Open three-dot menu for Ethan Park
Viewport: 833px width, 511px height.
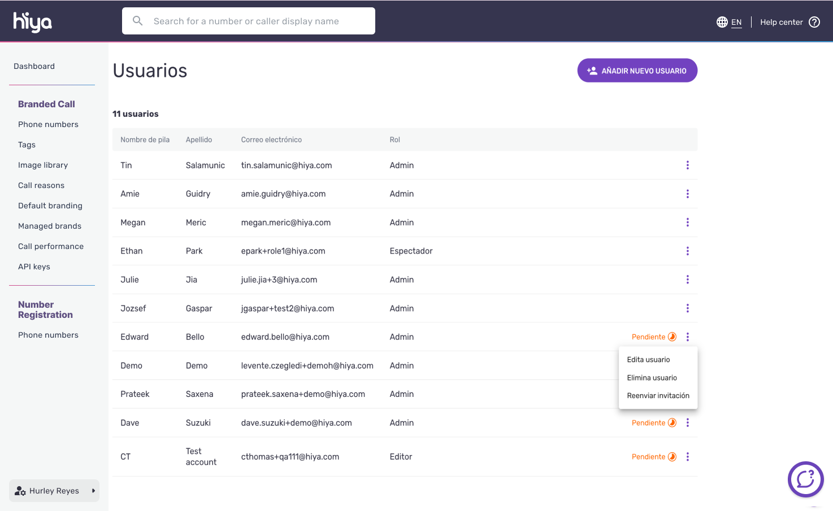point(687,251)
